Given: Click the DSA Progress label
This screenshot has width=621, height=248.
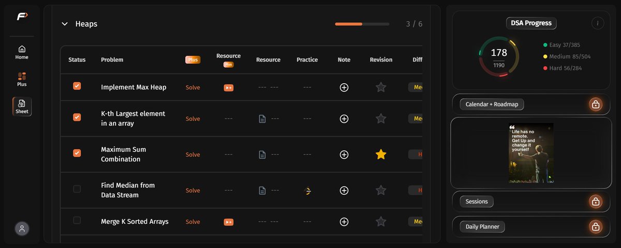Looking at the screenshot, I should 531,23.
